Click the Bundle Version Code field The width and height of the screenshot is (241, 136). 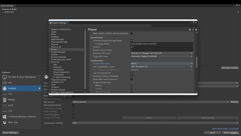coord(162,50)
